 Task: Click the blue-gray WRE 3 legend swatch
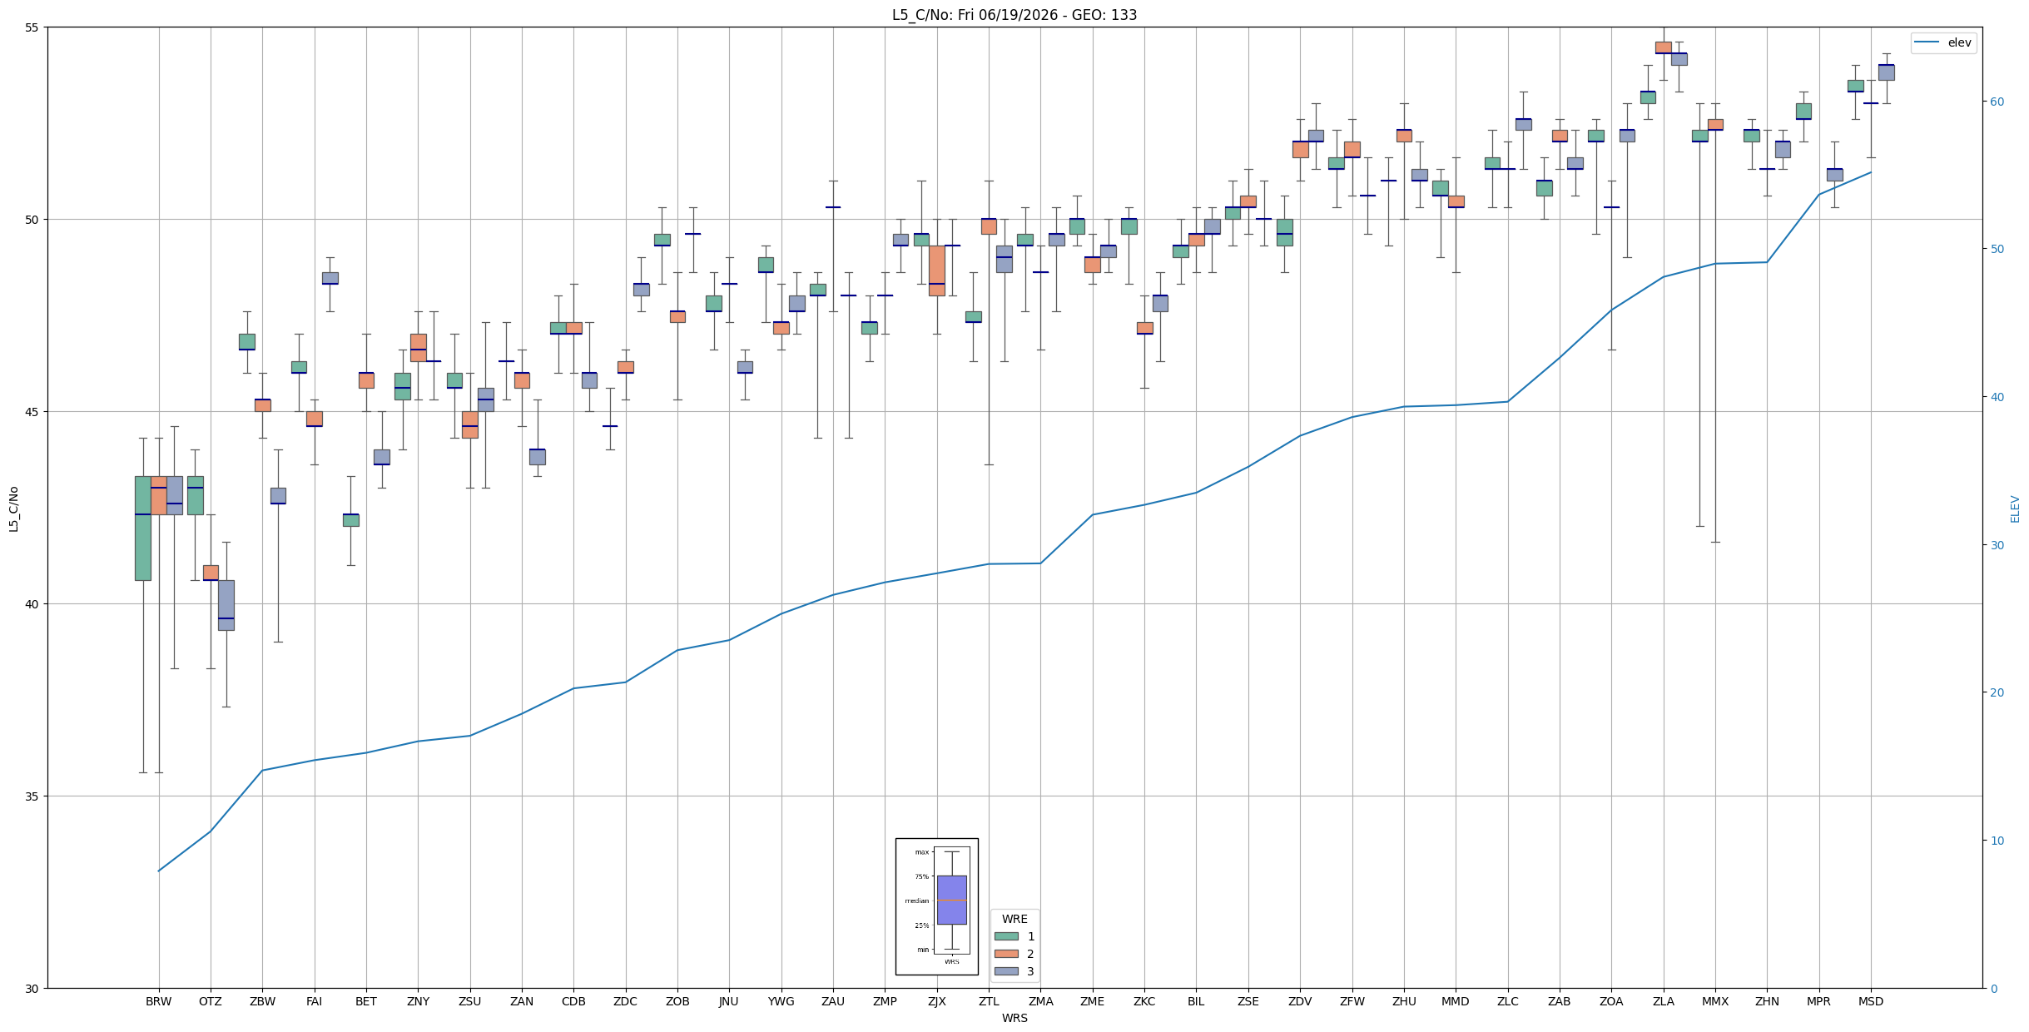tap(1006, 971)
